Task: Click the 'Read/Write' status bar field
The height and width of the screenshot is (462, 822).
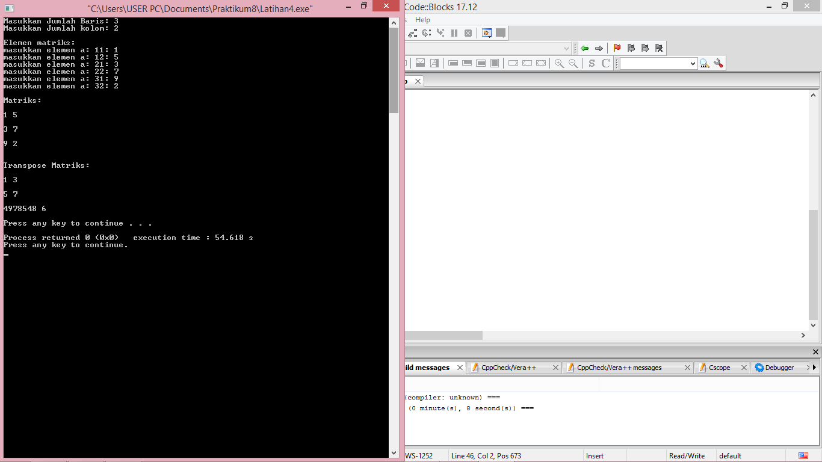Action: (687, 456)
